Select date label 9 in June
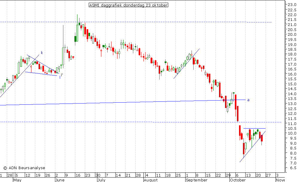 pos(67,175)
